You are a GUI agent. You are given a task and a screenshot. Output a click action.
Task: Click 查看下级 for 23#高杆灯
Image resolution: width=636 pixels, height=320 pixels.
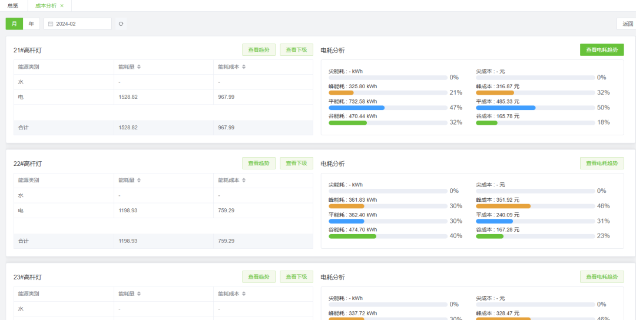[x=296, y=276]
